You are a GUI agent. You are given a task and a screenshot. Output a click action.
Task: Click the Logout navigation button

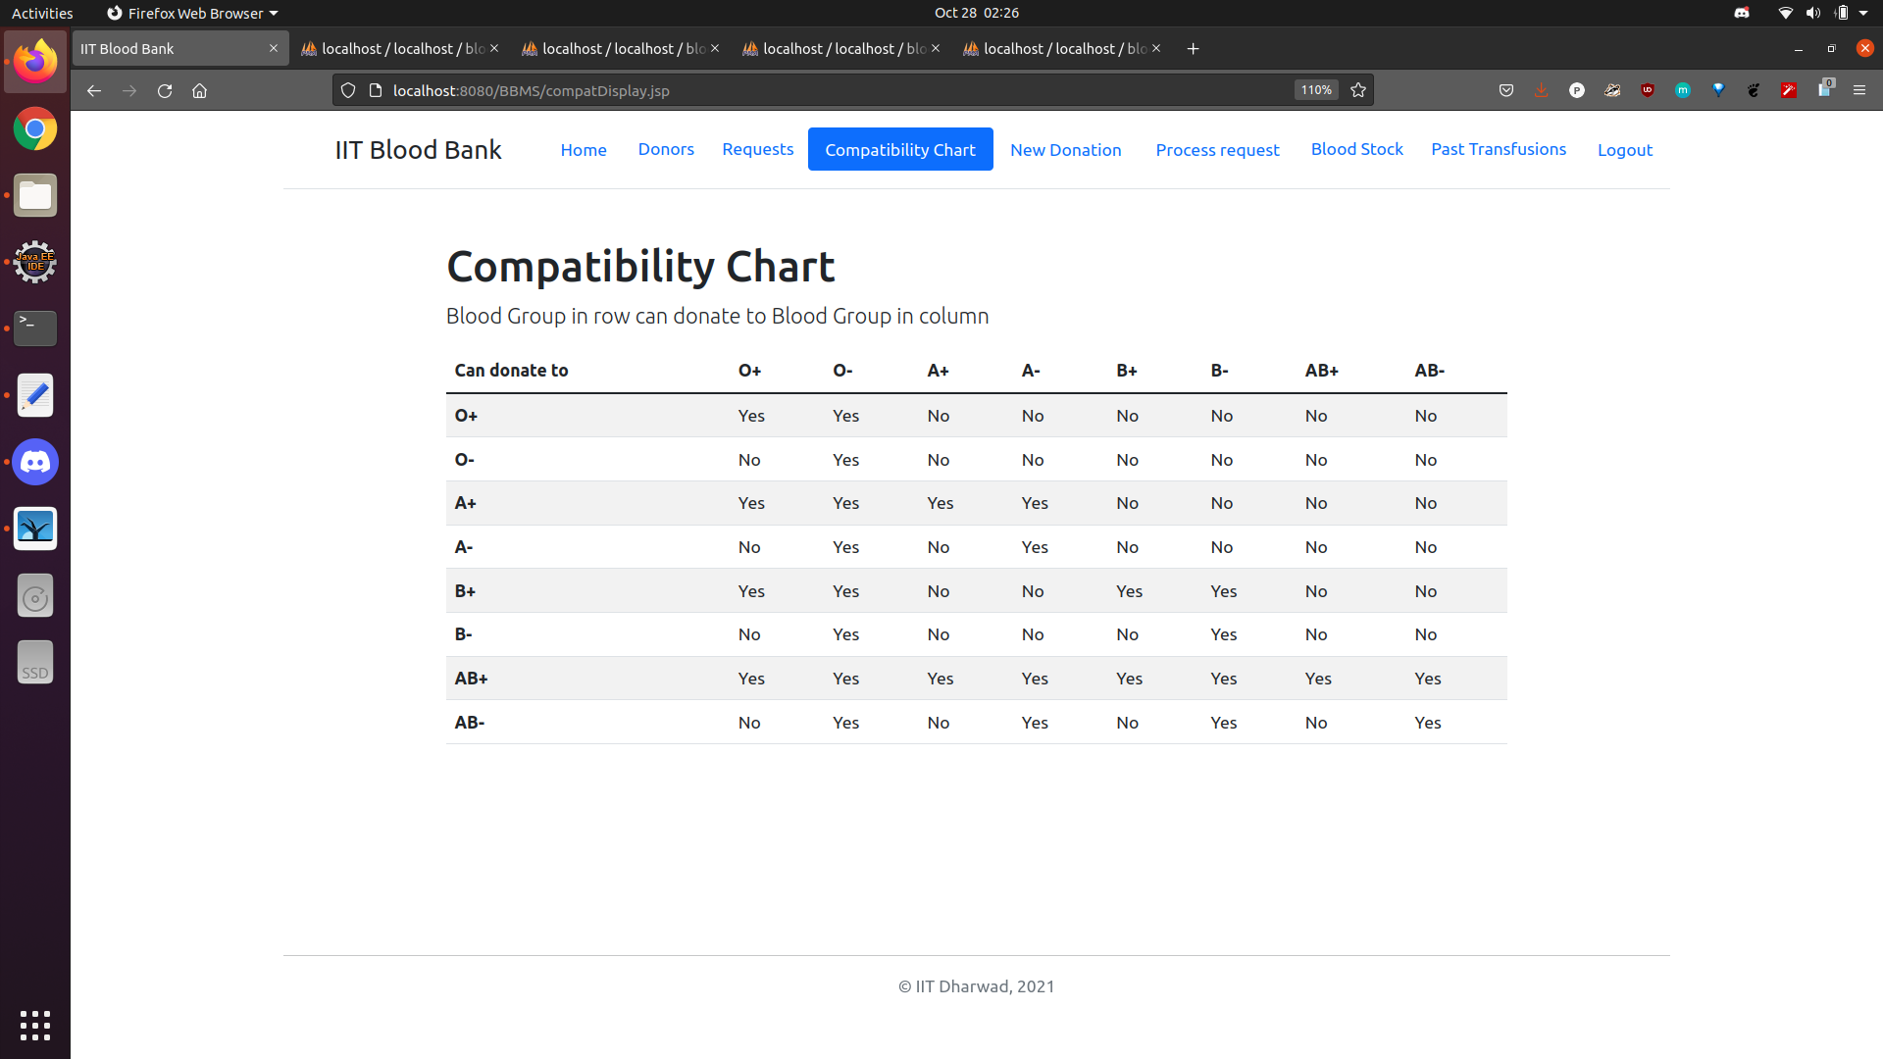(x=1626, y=150)
